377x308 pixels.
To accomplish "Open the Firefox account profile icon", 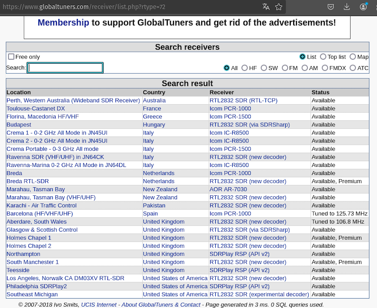I will coord(363,7).
